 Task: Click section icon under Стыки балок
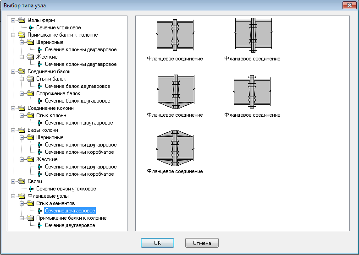pos(40,86)
